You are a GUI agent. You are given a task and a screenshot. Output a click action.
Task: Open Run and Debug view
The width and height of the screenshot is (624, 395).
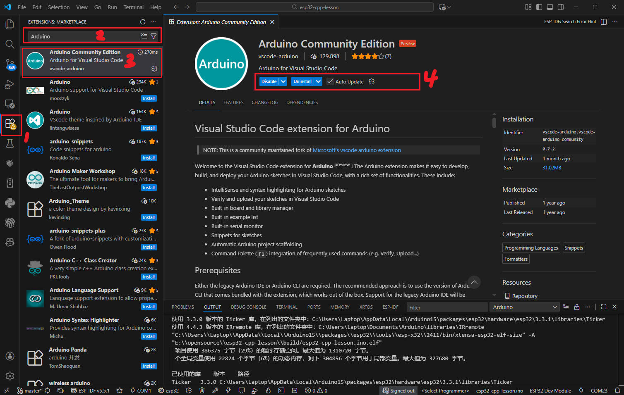click(x=10, y=84)
